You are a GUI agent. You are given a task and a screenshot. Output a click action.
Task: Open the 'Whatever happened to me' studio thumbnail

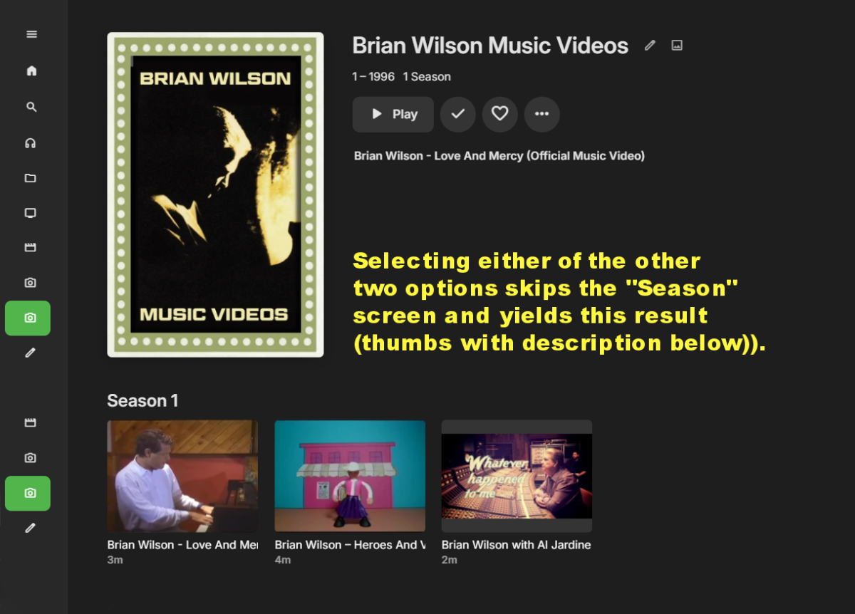(x=517, y=476)
